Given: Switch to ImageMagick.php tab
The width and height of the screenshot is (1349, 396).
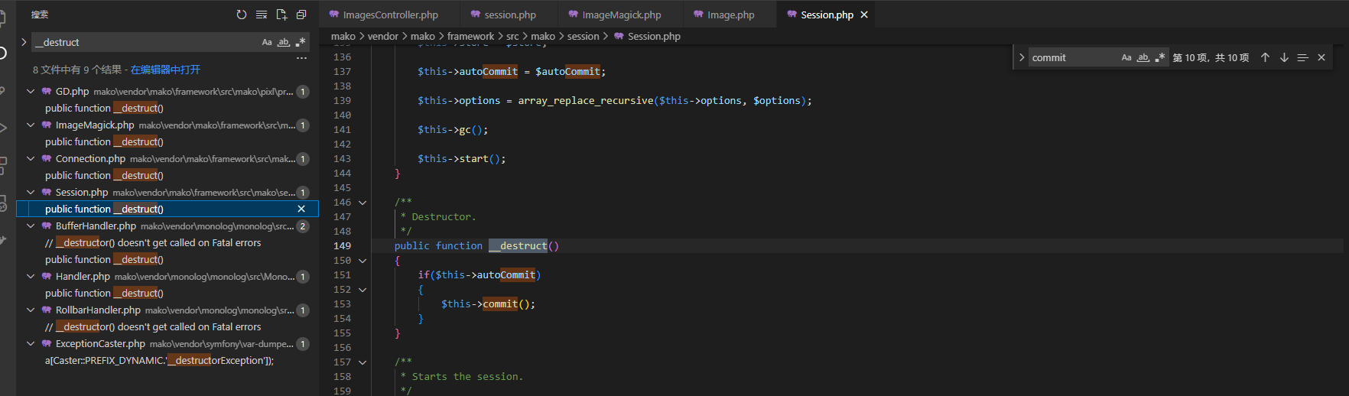Looking at the screenshot, I should pos(621,15).
